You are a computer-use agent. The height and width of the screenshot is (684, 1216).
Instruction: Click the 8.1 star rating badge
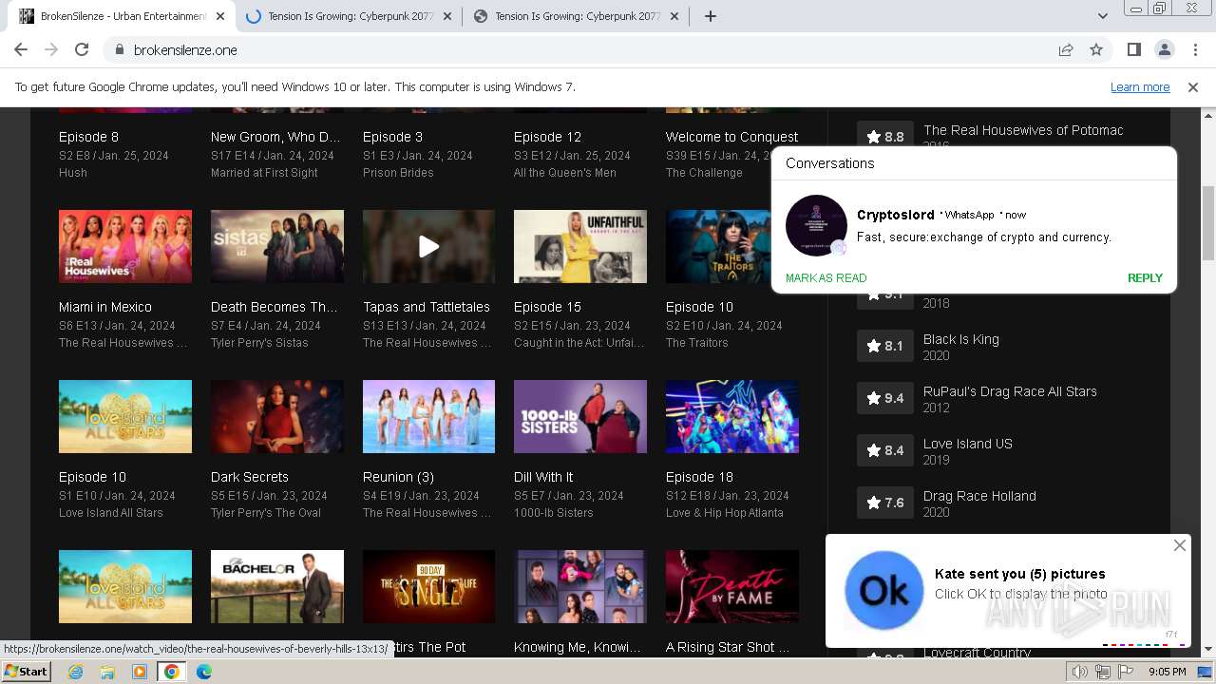pos(884,346)
